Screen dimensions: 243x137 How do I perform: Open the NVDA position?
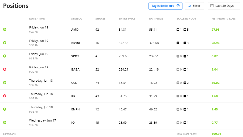[x=122, y=43]
